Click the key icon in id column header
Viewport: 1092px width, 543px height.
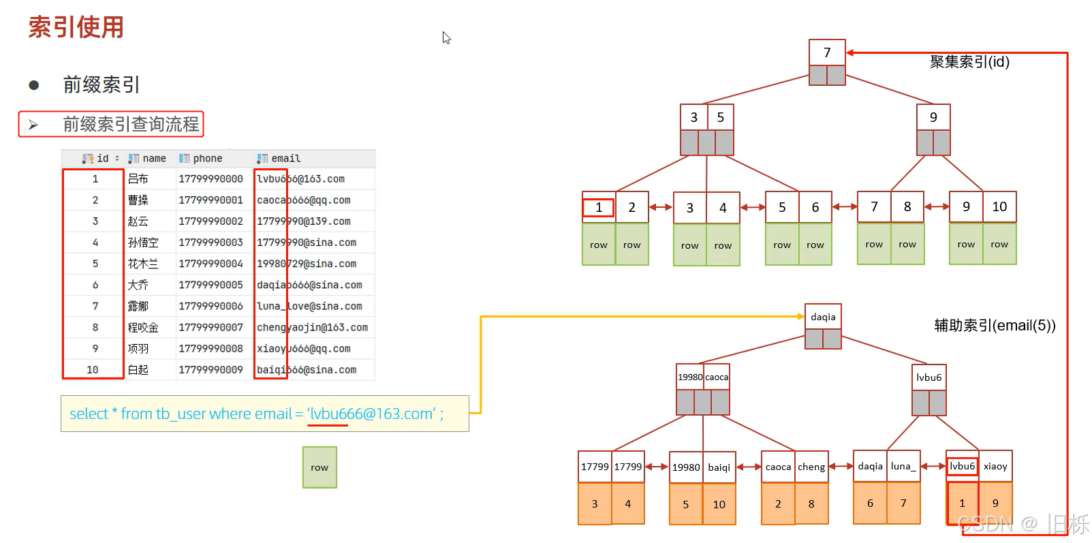point(88,159)
